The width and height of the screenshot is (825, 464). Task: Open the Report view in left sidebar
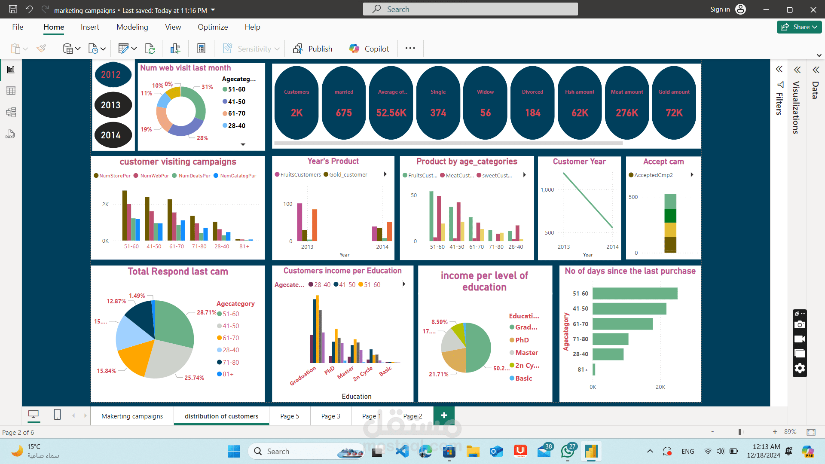click(11, 70)
